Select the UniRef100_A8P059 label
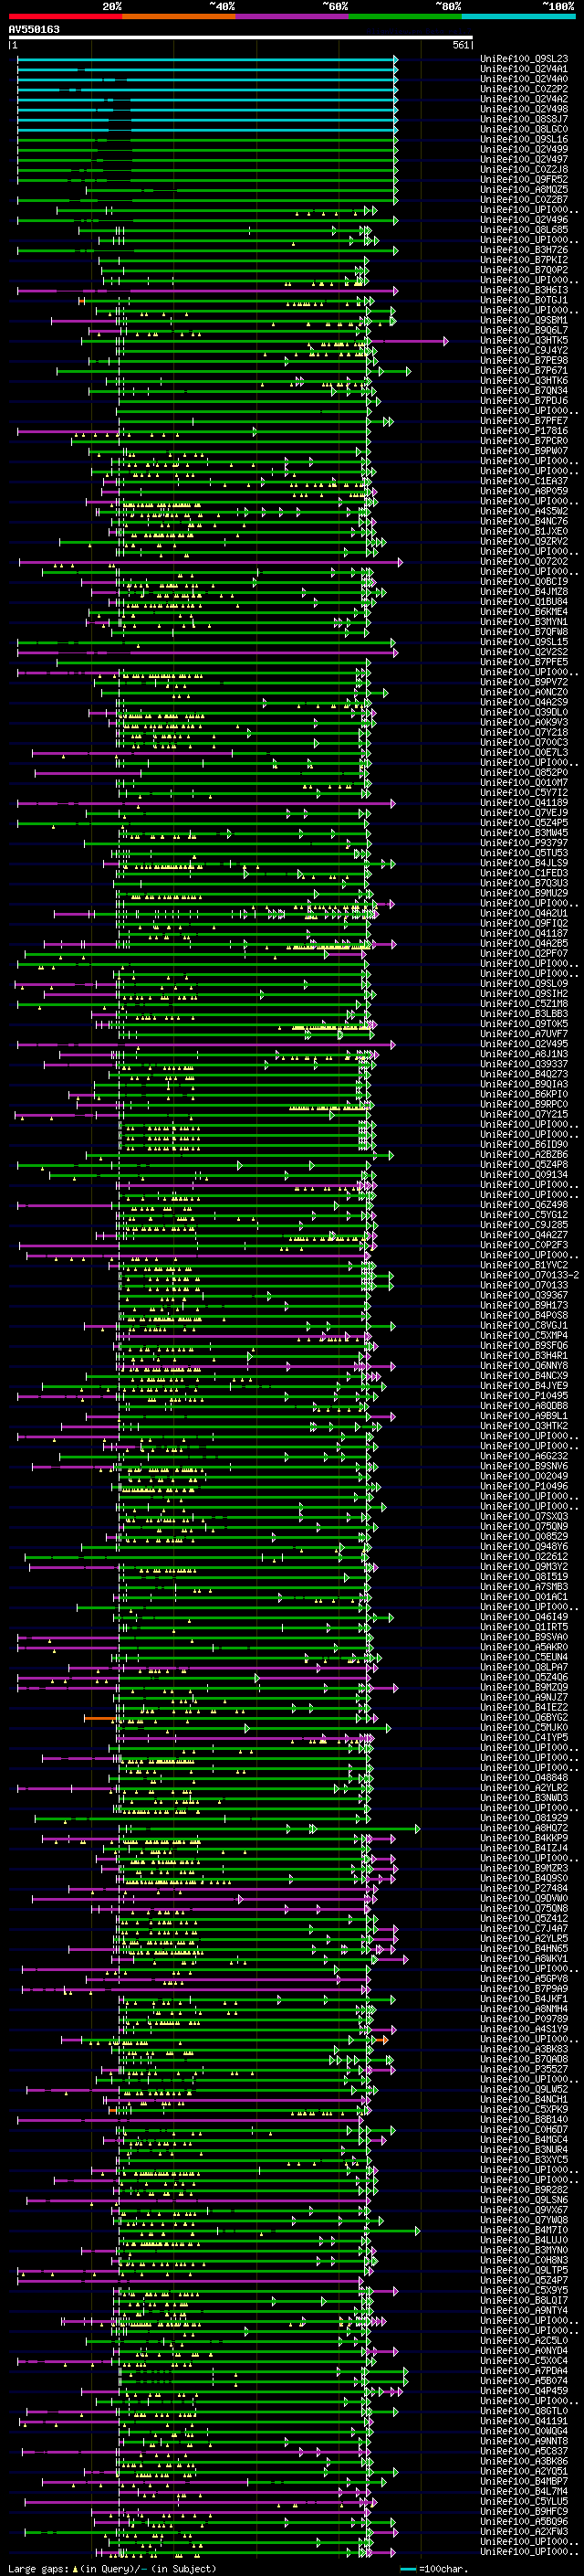The height and width of the screenshot is (2576, 584). coord(524,491)
